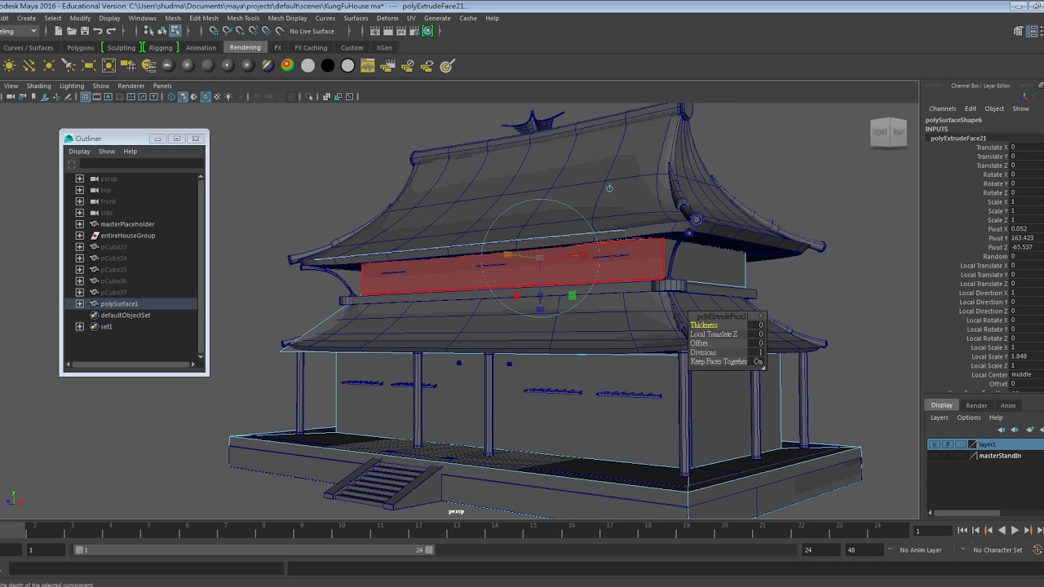The width and height of the screenshot is (1044, 587).
Task: Select polyExtrudeFace21 in Channel Box inputs
Action: (x=958, y=138)
